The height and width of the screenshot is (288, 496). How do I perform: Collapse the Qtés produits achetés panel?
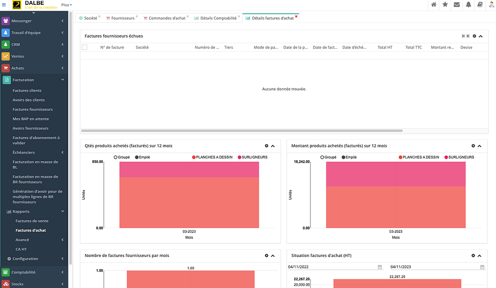[273, 146]
